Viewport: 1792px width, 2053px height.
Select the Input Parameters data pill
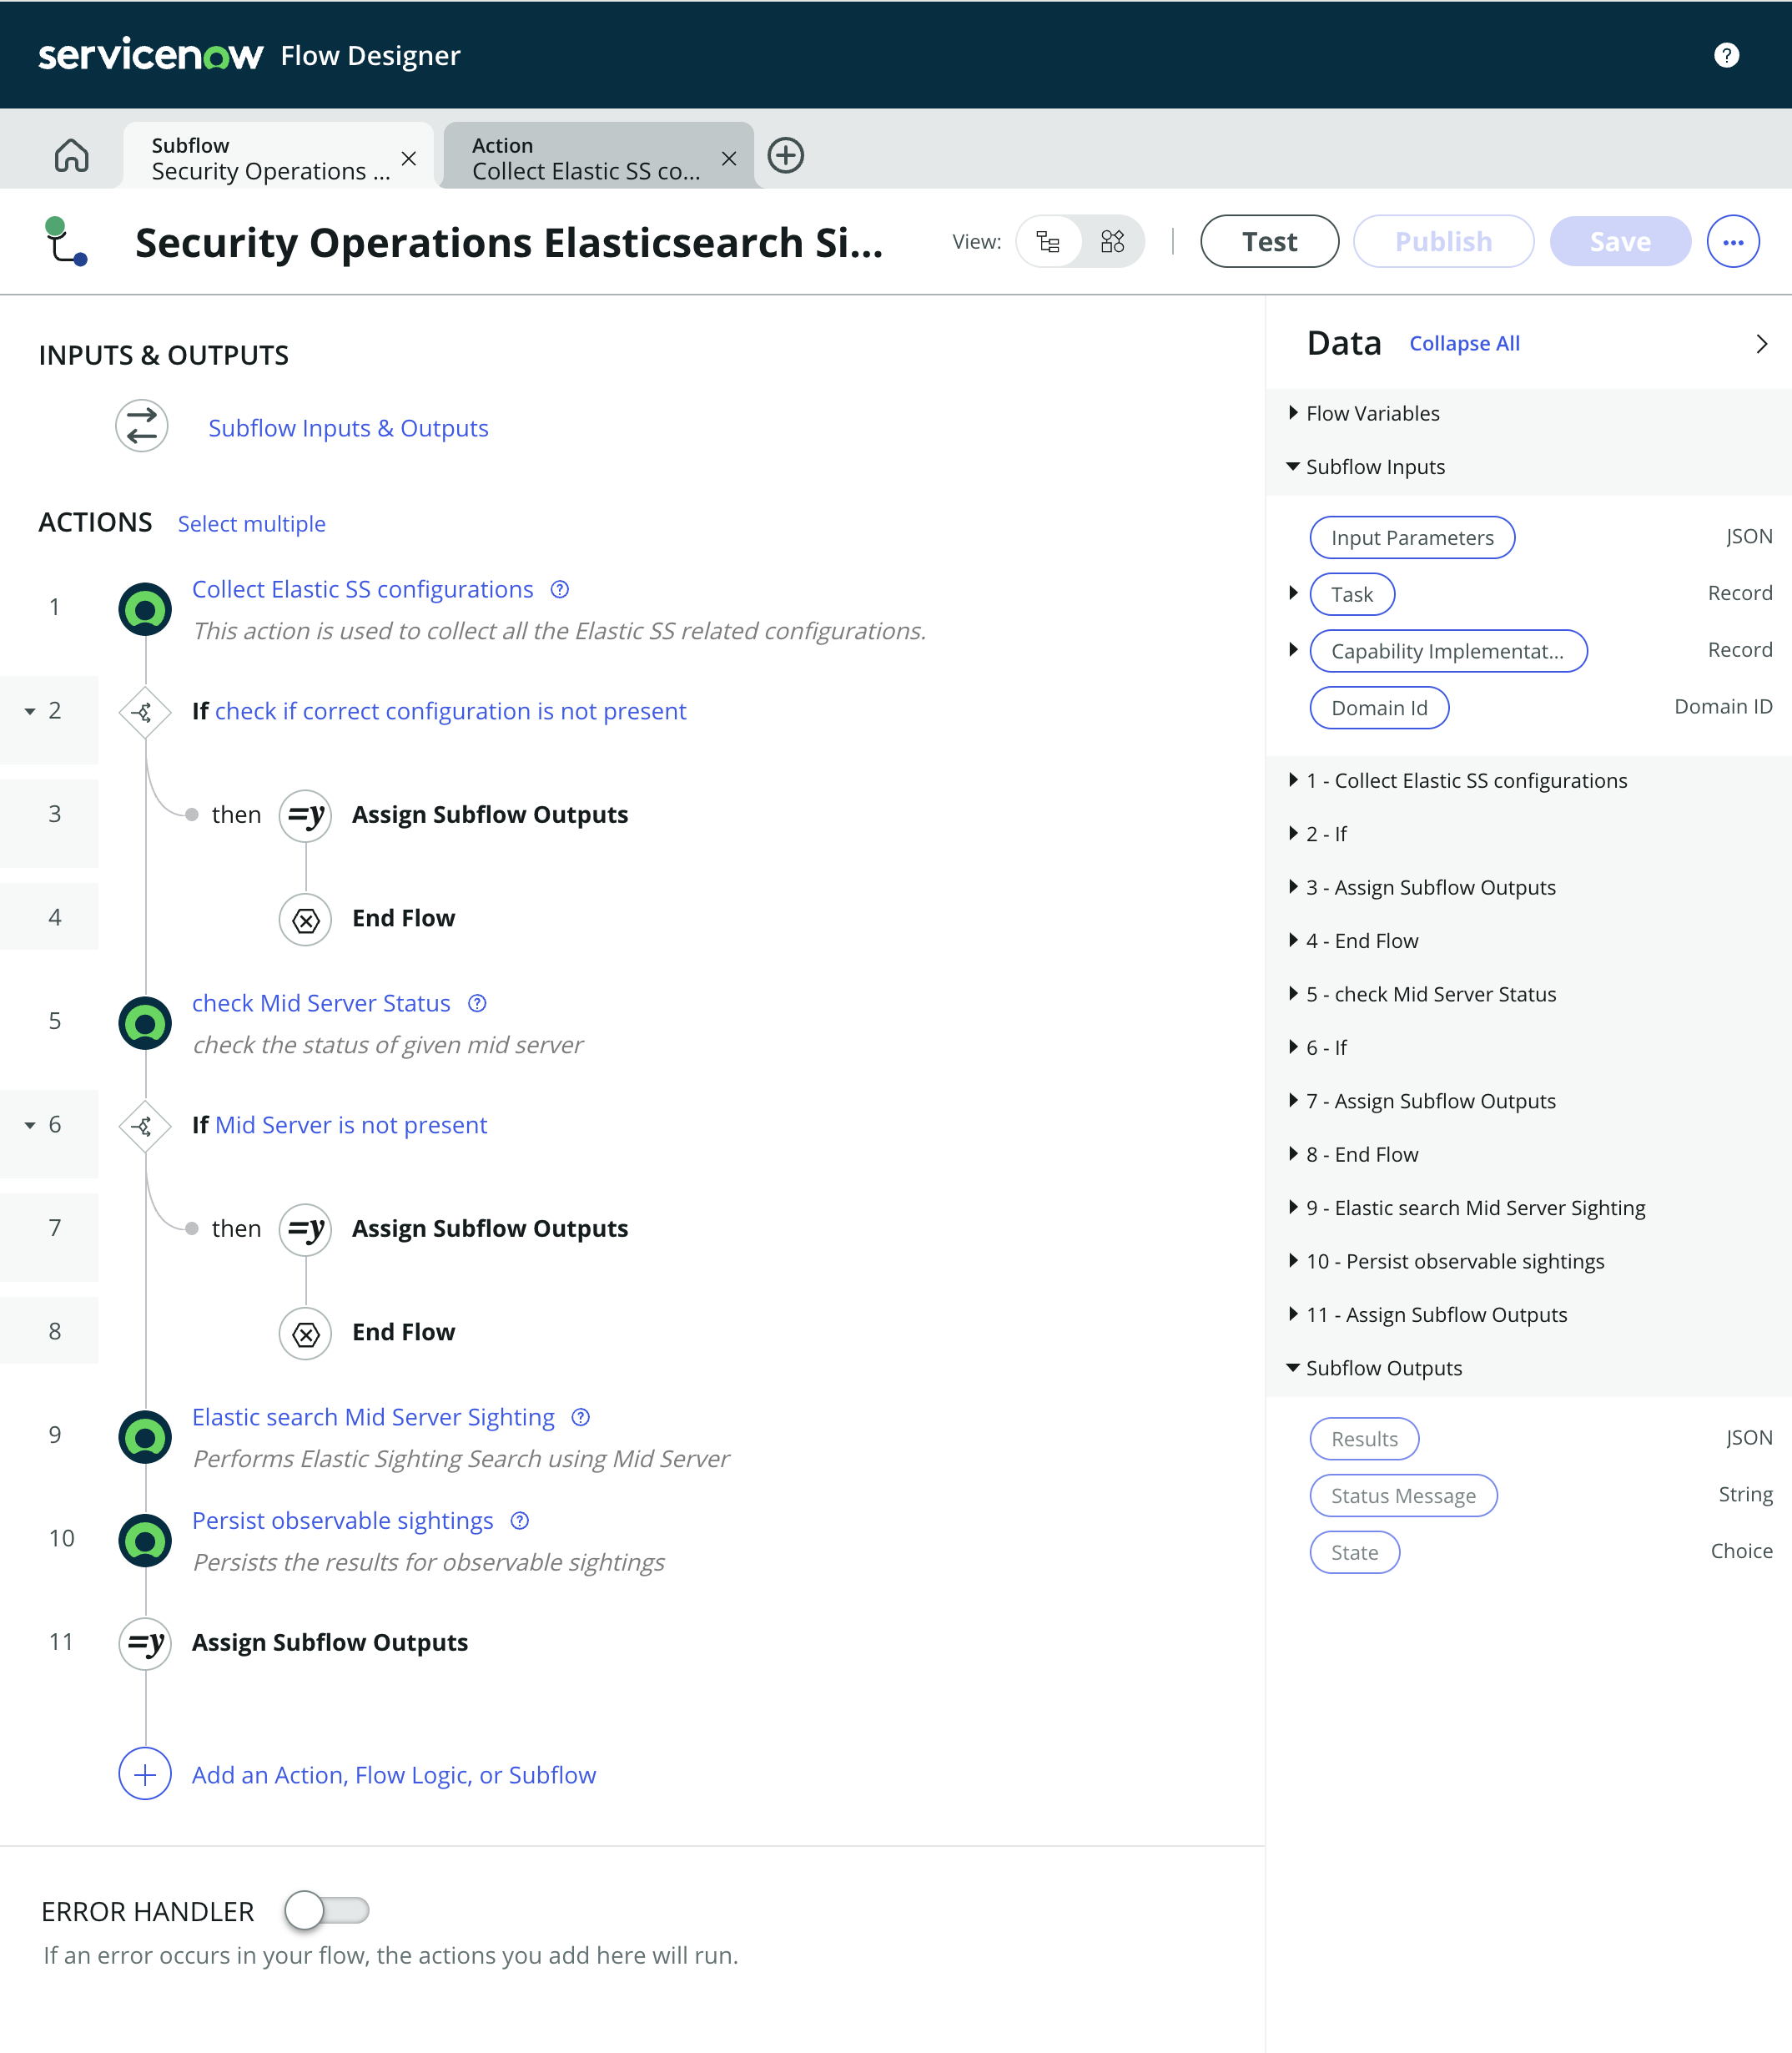1412,537
